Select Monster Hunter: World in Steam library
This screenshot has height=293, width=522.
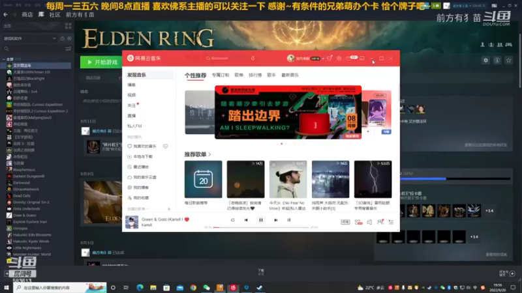click(x=32, y=255)
